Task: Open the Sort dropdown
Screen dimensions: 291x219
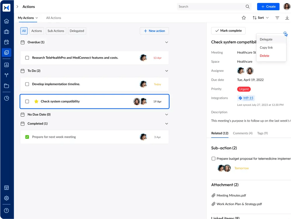Action: pyautogui.click(x=260, y=18)
